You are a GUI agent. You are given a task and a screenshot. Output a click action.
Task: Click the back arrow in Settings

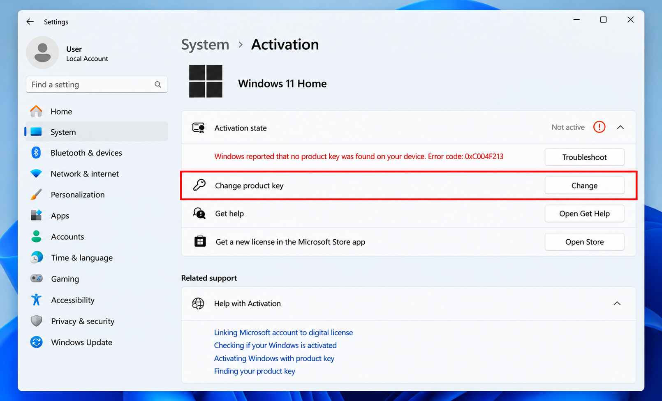(30, 22)
